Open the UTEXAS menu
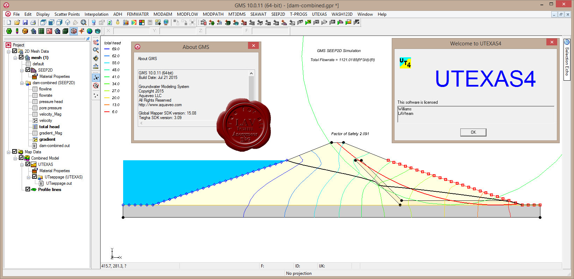Screen dimensions: 574x279 [319, 14]
